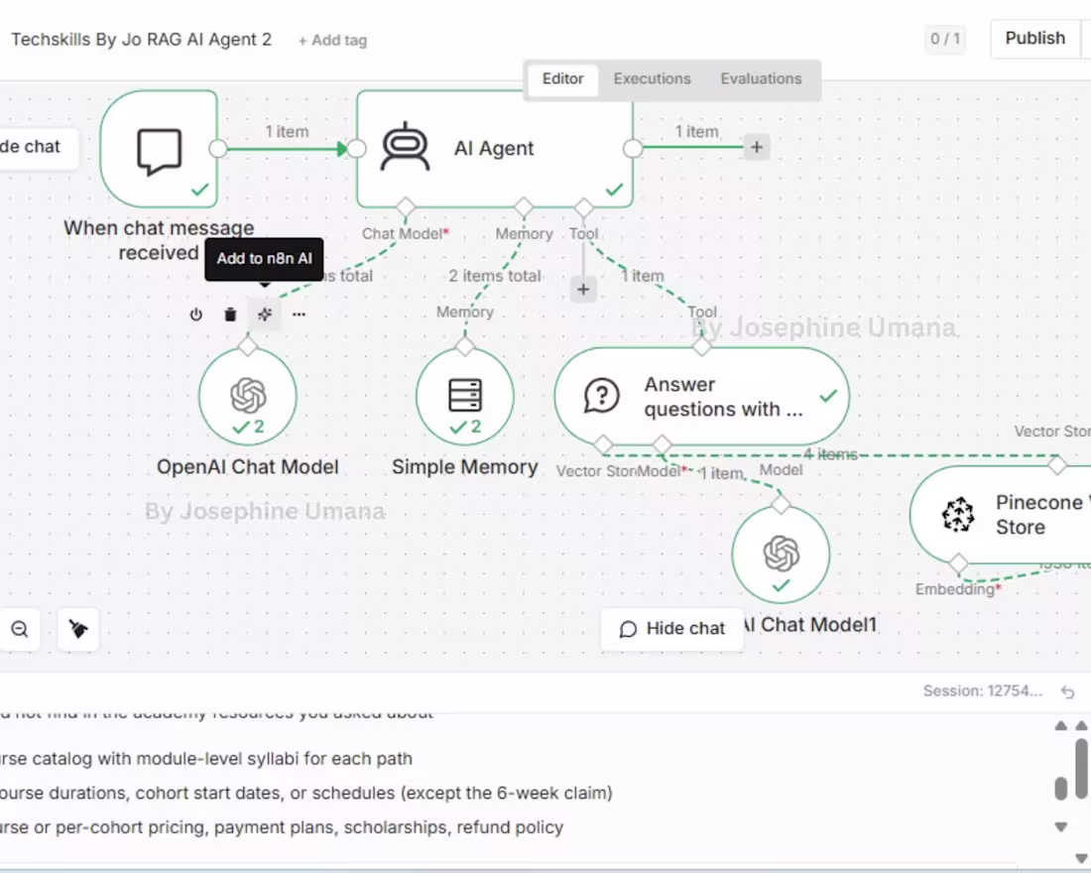Open the OpenAI Chat Model node
1091x873 pixels.
coord(248,396)
